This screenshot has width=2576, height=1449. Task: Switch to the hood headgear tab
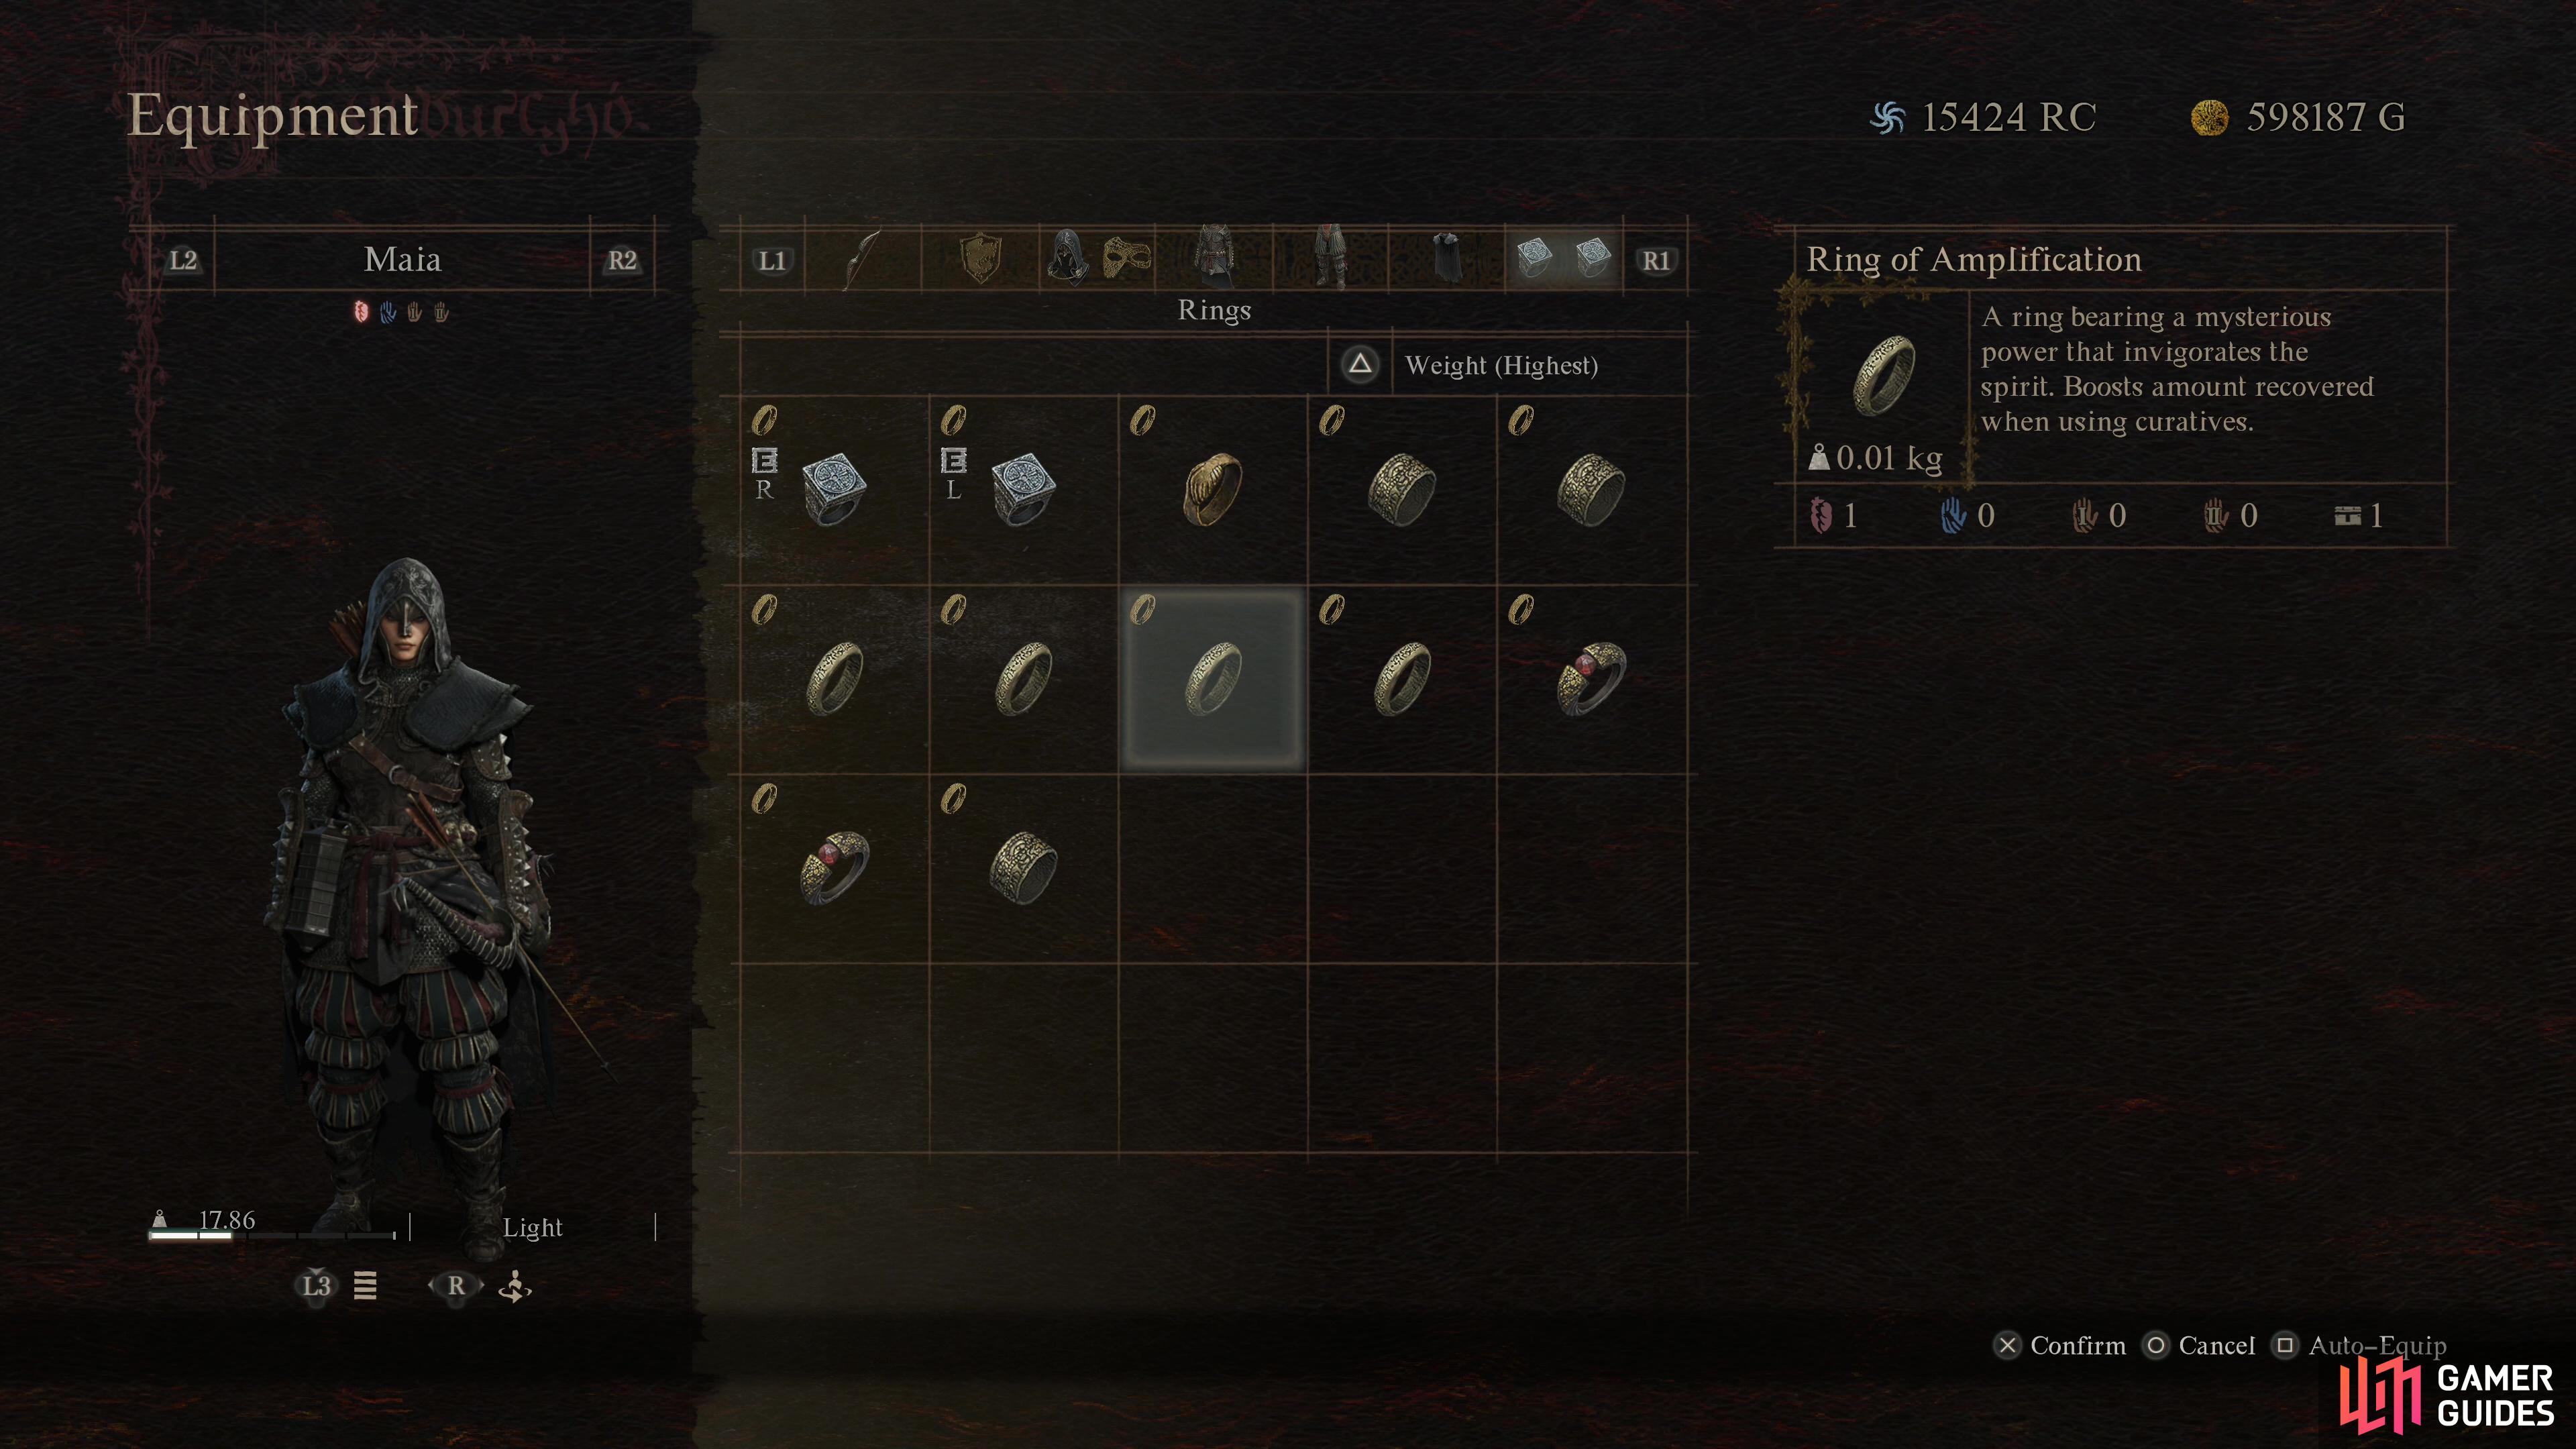1069,259
